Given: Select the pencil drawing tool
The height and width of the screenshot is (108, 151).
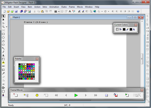Looking at the screenshot, I should pos(3,52).
